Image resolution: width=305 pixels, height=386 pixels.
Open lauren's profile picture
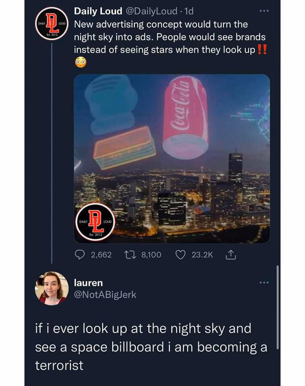tap(52, 288)
